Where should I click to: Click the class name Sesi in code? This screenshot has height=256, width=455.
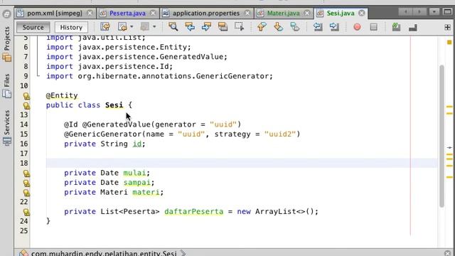click(114, 105)
